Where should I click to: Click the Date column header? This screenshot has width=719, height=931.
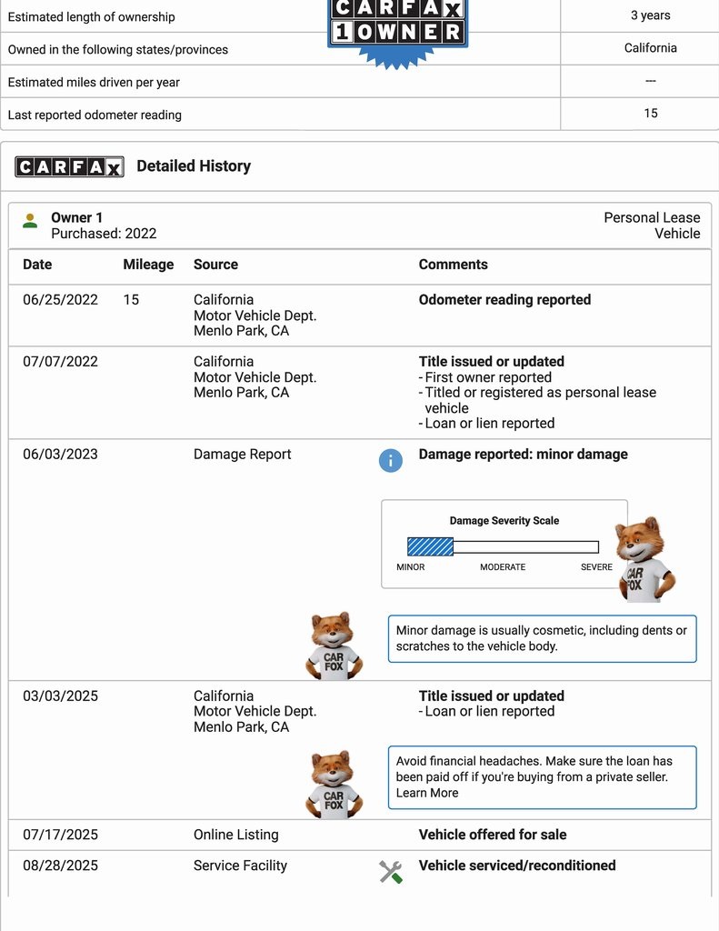click(37, 265)
